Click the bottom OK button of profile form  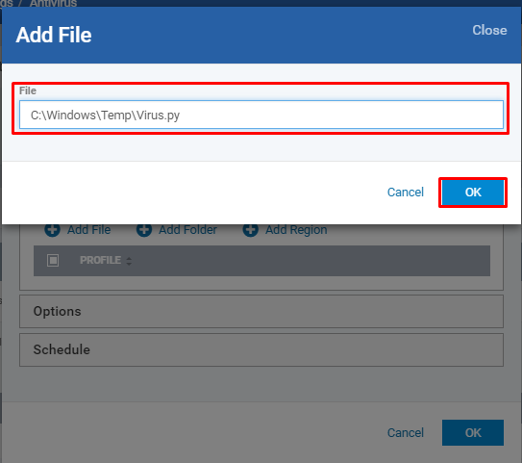coord(473,432)
